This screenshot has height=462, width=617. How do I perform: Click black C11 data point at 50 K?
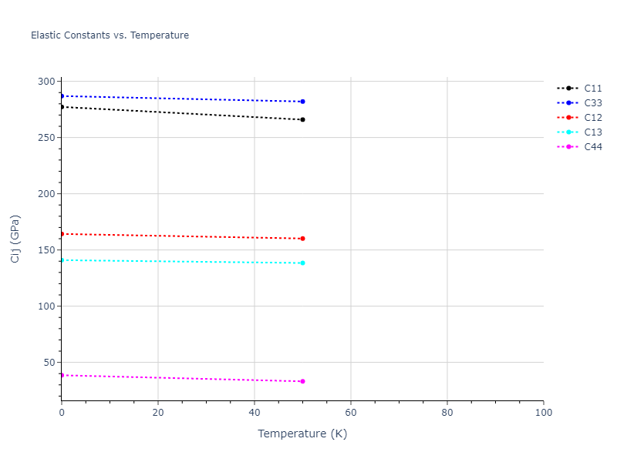pyautogui.click(x=302, y=119)
